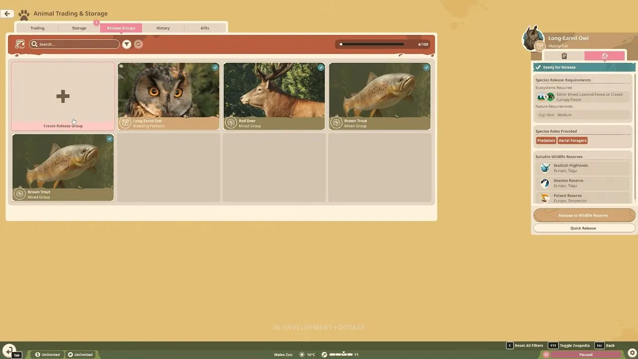Click the weather sun icon by 16°C
Screen dimensions: 638x359
pos(302,355)
